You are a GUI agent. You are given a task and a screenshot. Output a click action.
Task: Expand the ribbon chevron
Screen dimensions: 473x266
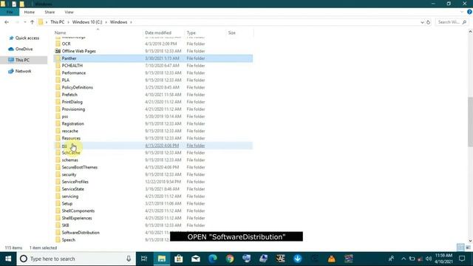[462, 12]
